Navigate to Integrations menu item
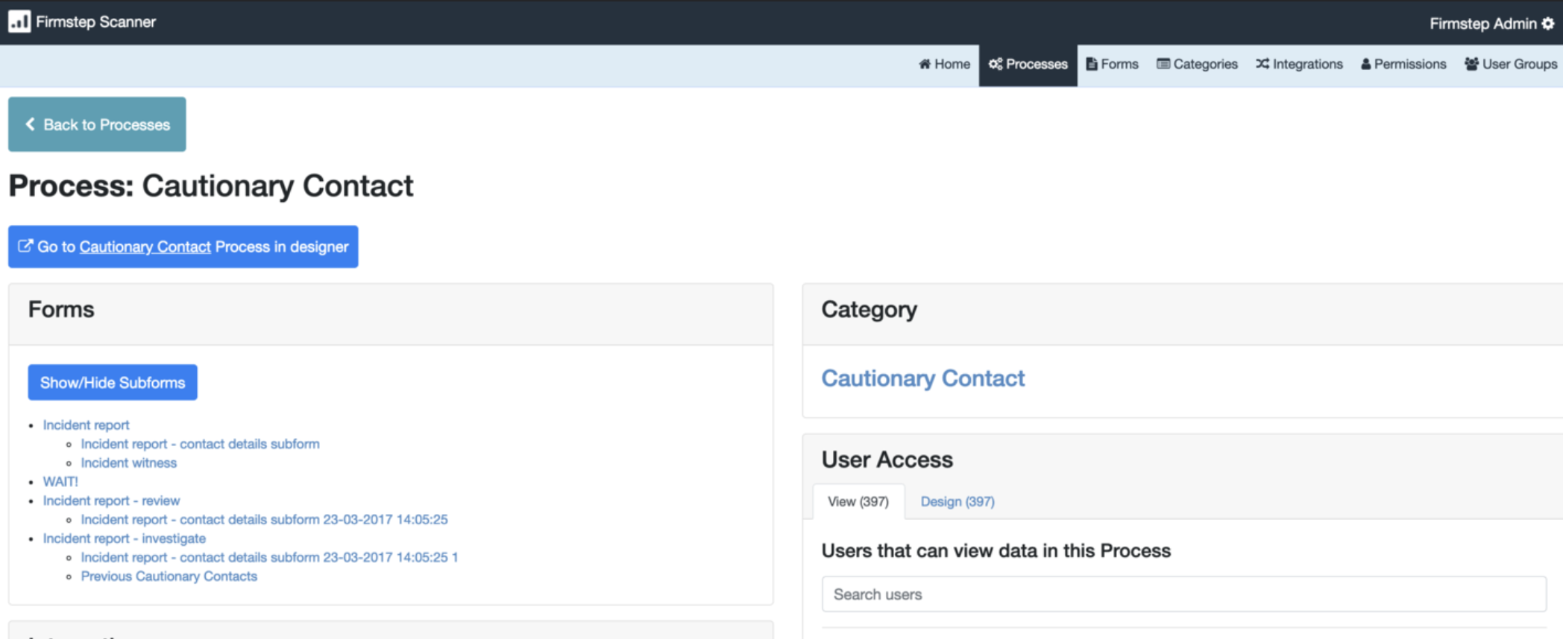This screenshot has width=1563, height=639. coord(1299,64)
